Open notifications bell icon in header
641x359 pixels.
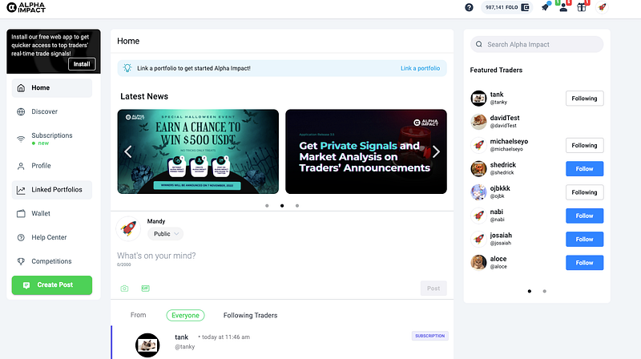(545, 7)
